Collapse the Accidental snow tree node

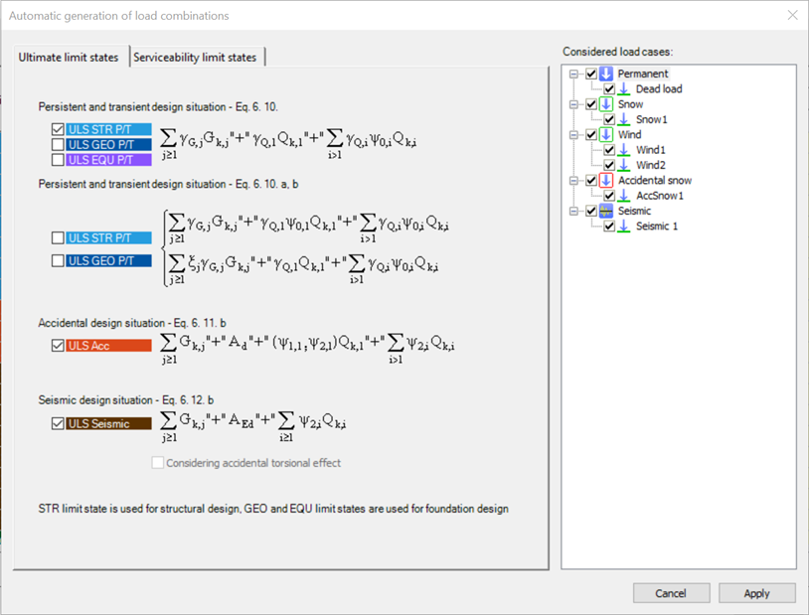[x=573, y=181]
